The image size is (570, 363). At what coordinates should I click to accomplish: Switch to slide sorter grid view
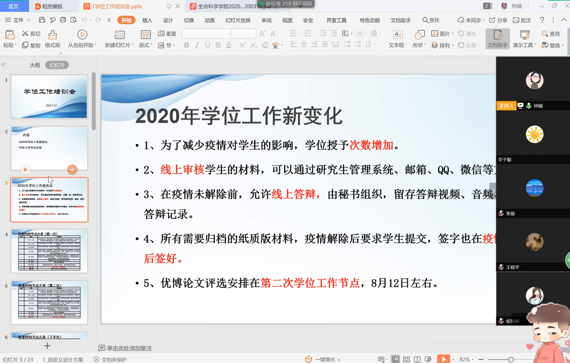click(406, 359)
